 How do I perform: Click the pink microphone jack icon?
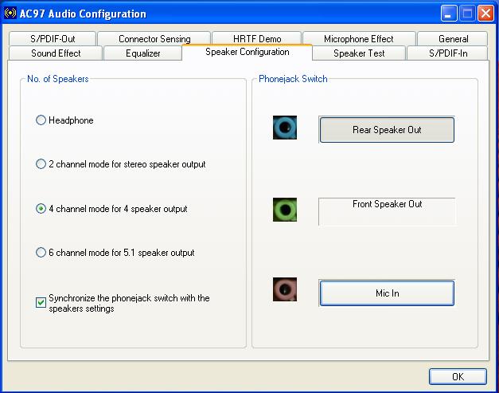(x=285, y=289)
